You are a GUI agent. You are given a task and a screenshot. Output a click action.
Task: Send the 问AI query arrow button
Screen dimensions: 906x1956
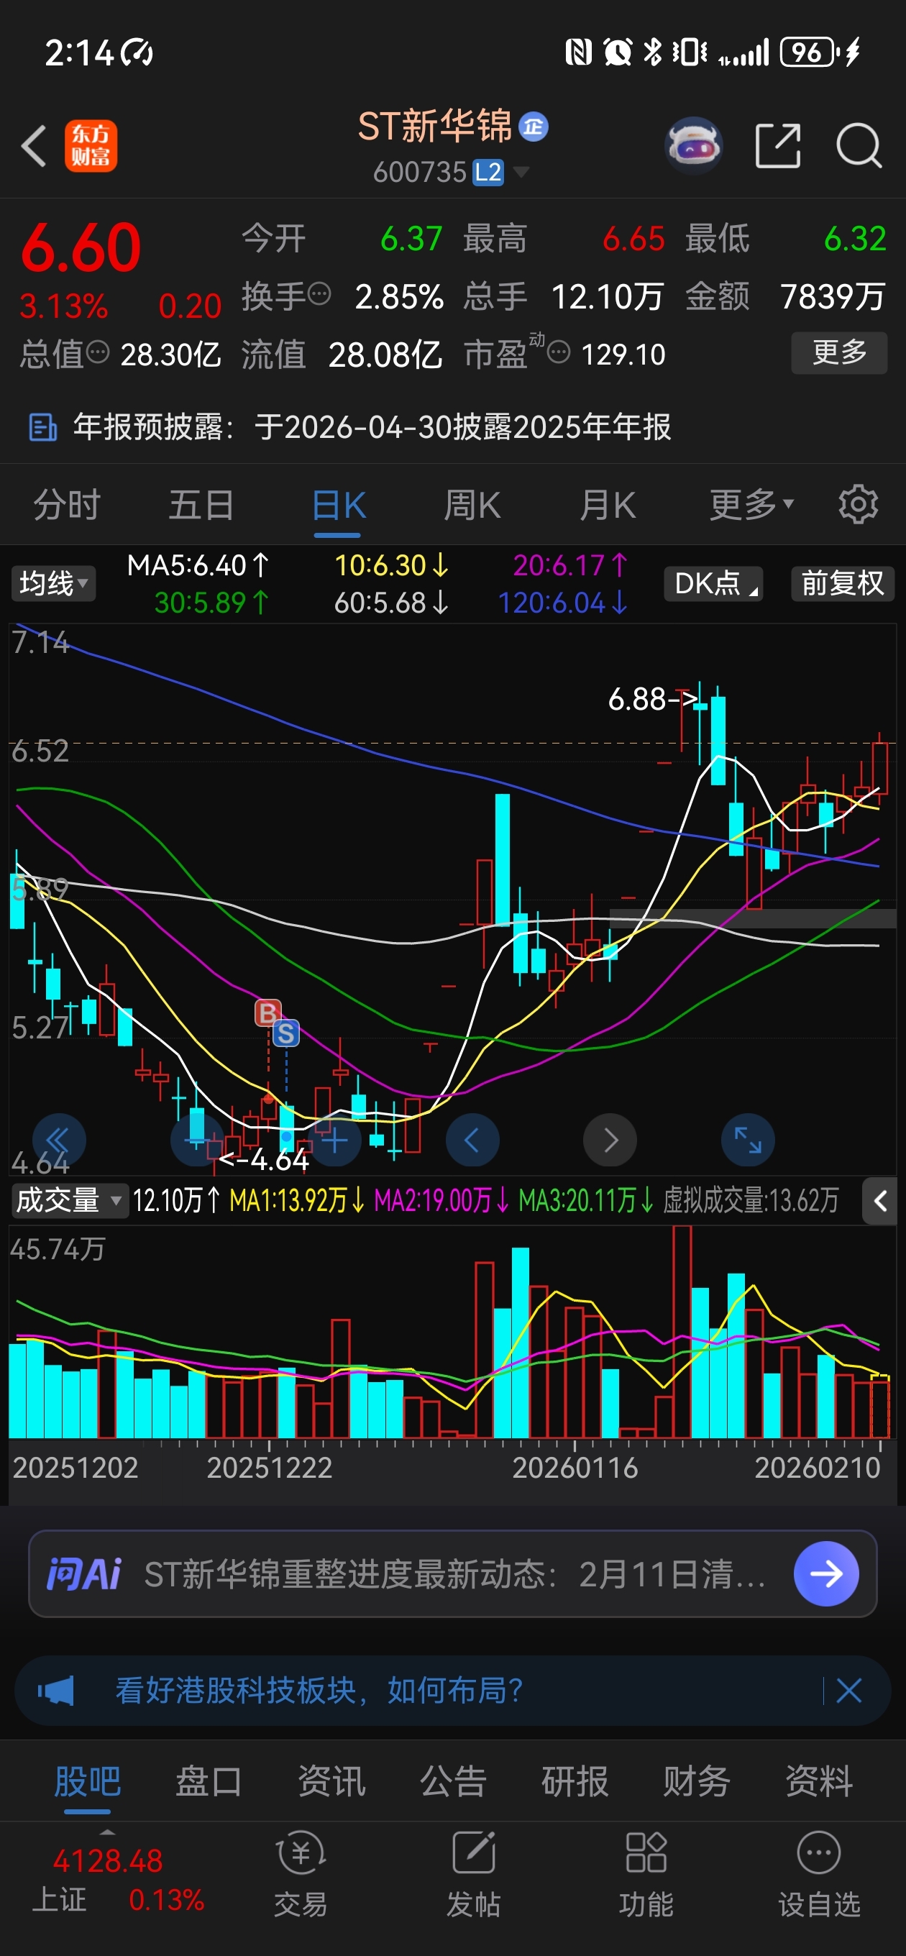pyautogui.click(x=826, y=1574)
